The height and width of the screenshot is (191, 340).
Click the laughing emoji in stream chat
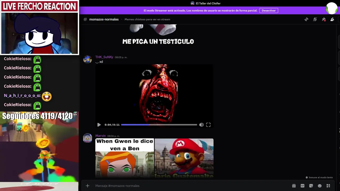[46, 96]
